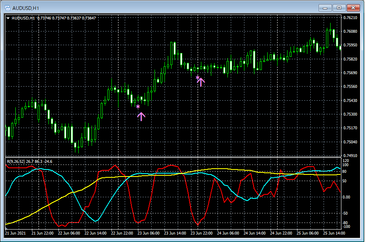Maximize the AUDUSD,H1 chart window
This screenshot has height=242, width=365.
339,7
